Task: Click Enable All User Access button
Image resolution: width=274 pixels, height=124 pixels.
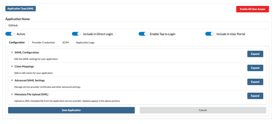Action: [253, 9]
